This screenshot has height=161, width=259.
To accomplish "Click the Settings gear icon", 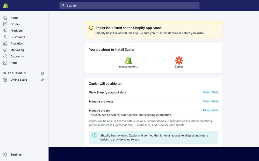I will pyautogui.click(x=5, y=155).
